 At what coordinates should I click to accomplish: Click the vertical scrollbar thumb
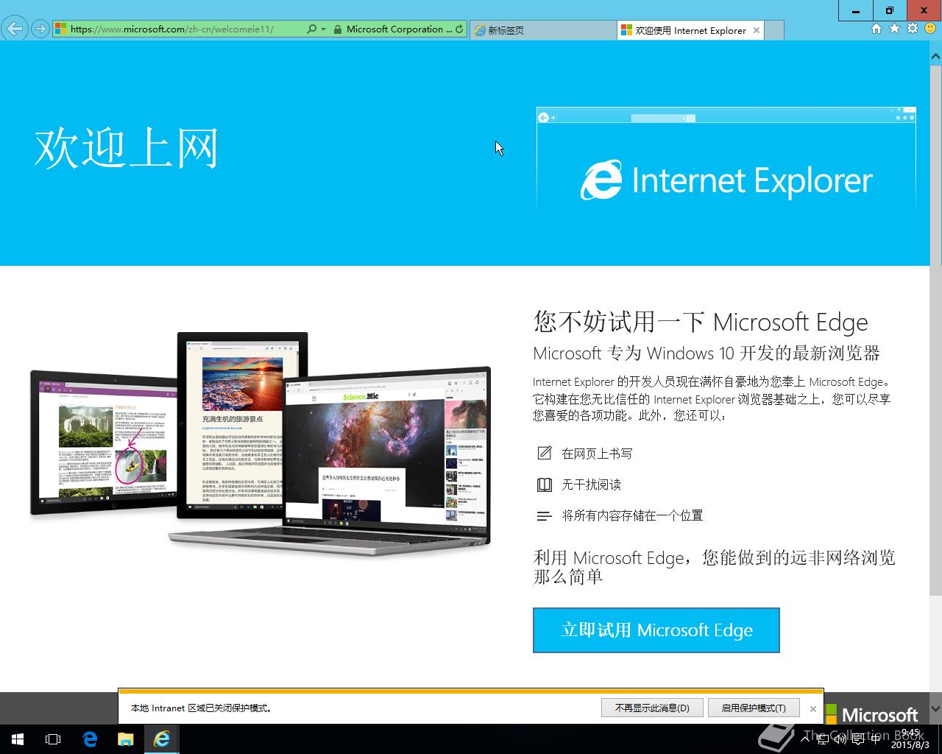pos(935,329)
